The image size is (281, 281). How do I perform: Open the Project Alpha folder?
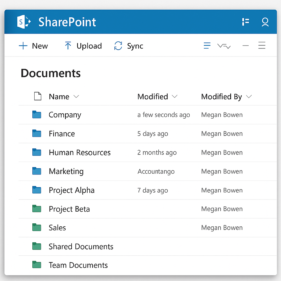[x=71, y=190]
